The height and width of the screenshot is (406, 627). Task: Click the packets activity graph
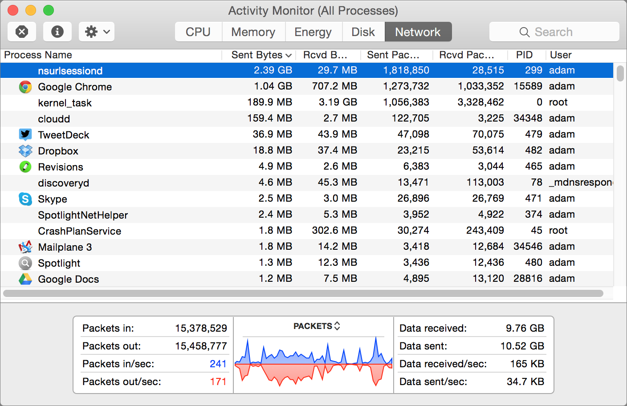pos(313,361)
